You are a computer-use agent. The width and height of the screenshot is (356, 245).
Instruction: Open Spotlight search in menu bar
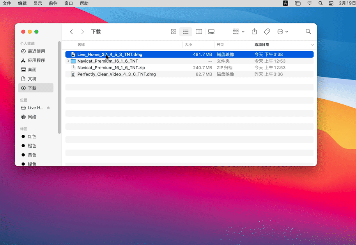(321, 3)
